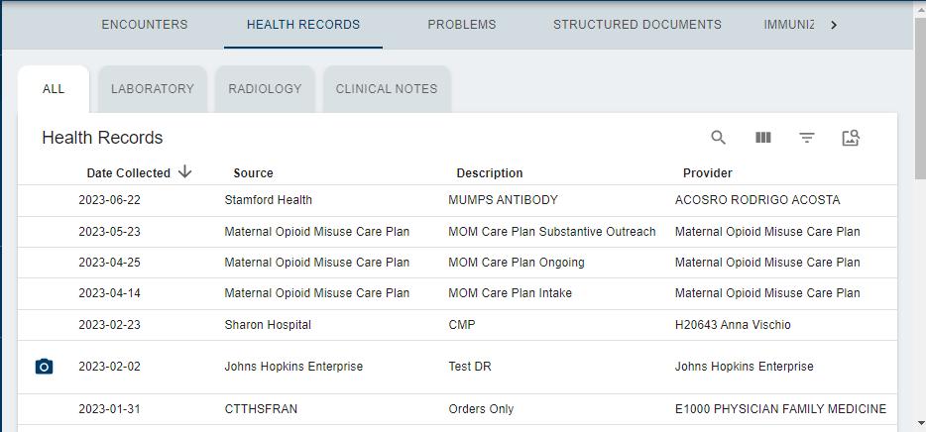Switch to the Encounters tab
The height and width of the screenshot is (432, 926).
pyautogui.click(x=145, y=25)
